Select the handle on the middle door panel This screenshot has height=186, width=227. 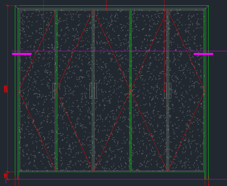96,91
